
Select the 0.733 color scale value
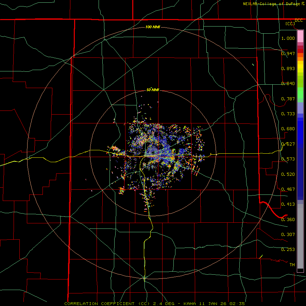288,114
